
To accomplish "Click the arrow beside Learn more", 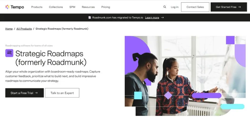I will click(162, 17).
